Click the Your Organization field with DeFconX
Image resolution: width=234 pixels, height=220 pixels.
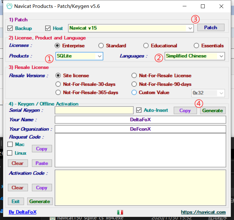[140, 129]
